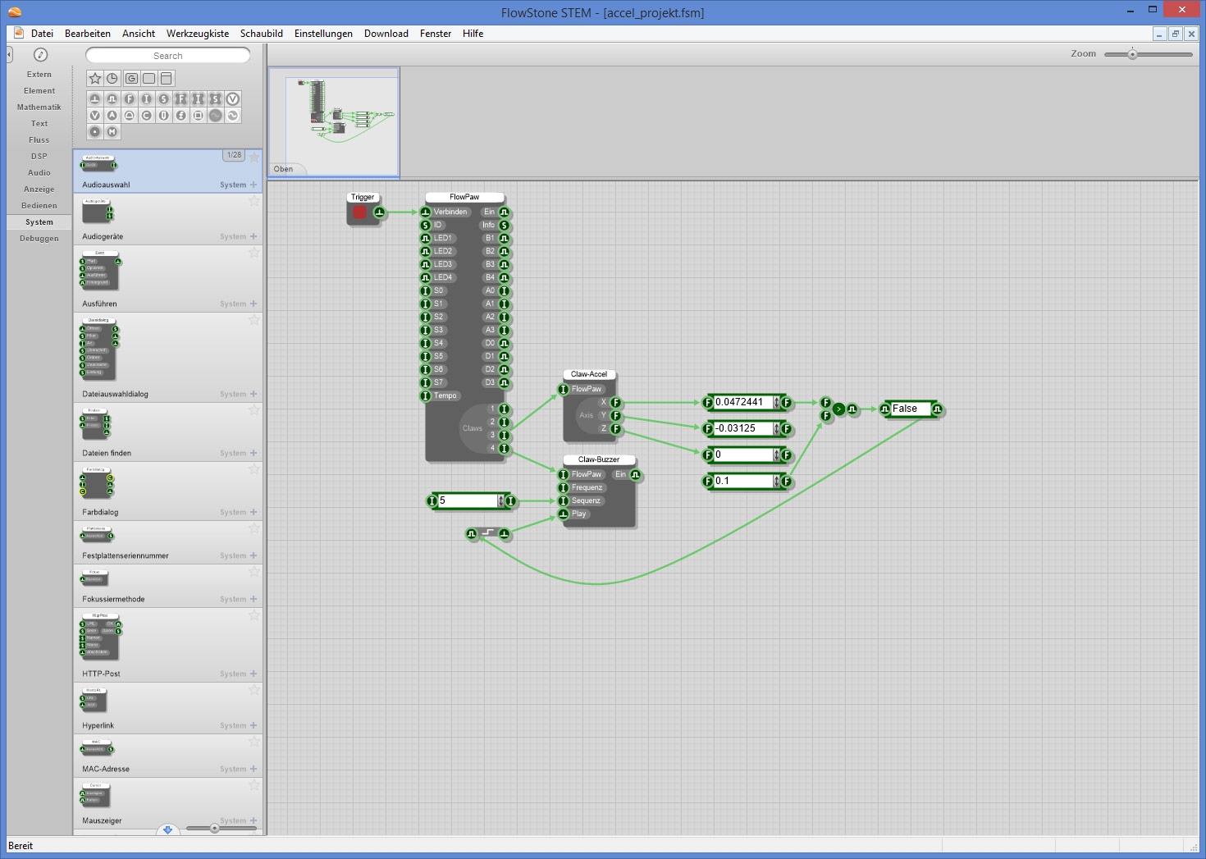Toggle favorite star for Dateiauswahldialog
The image size is (1206, 859).
point(254,320)
